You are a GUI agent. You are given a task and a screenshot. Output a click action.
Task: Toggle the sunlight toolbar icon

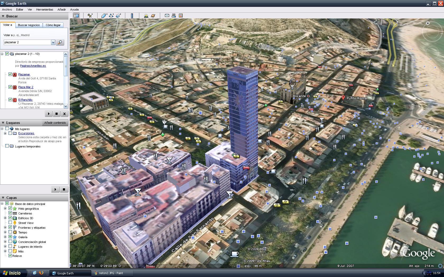tap(146, 16)
